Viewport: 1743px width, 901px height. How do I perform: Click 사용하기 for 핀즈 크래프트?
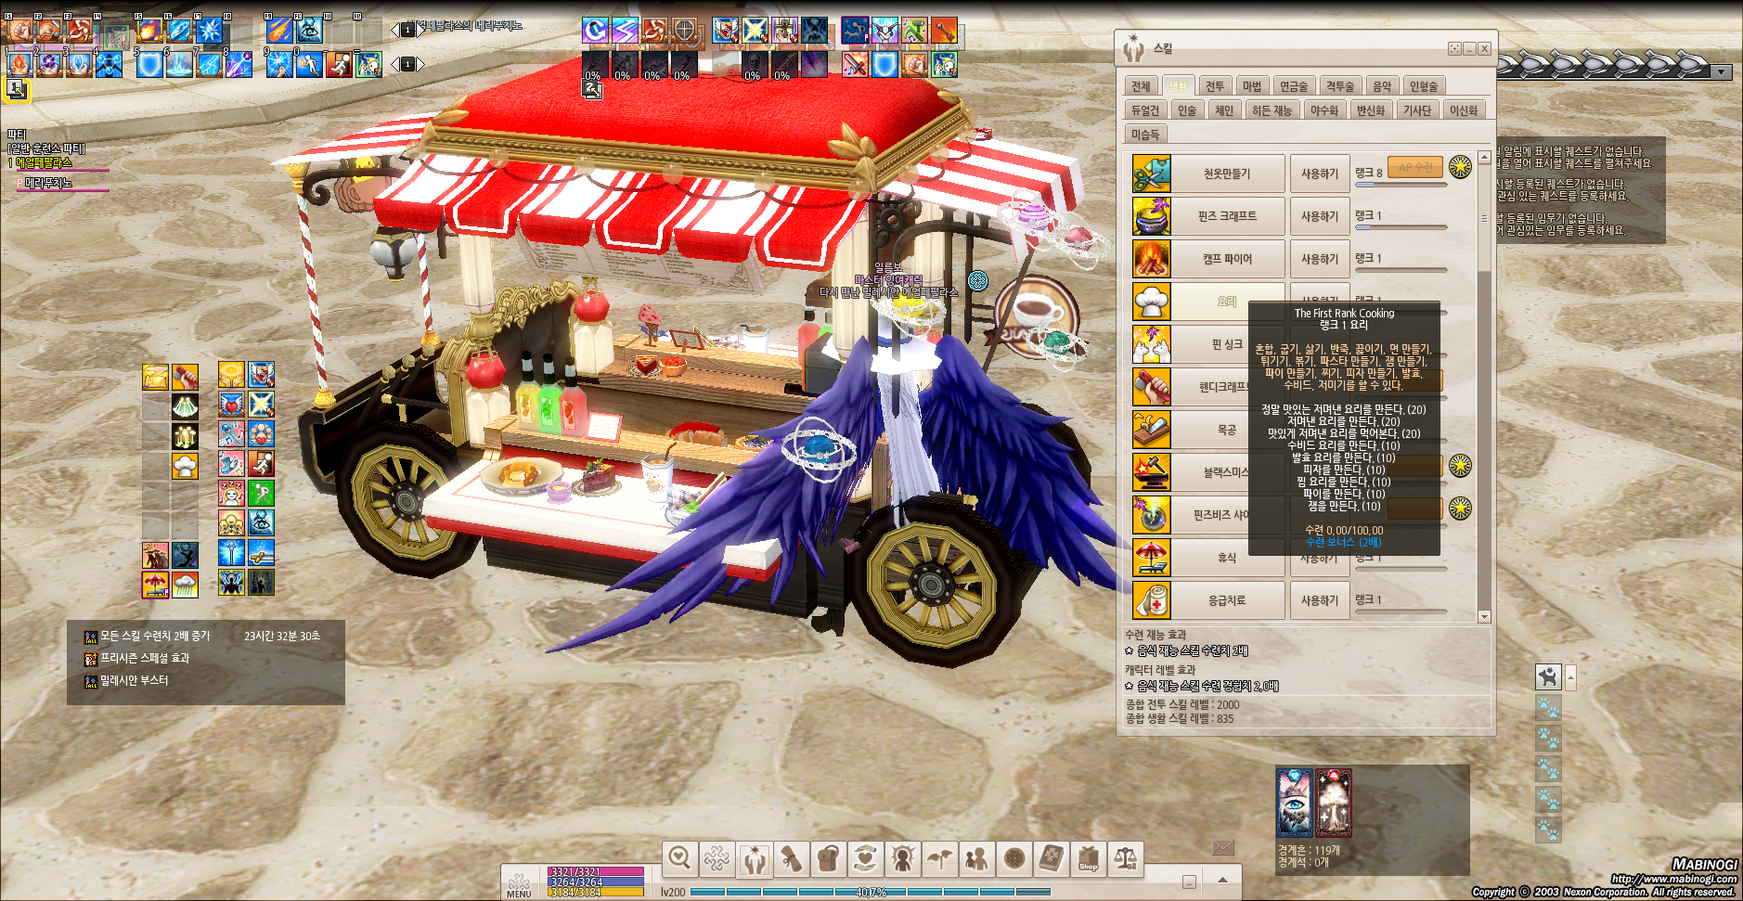click(x=1320, y=216)
